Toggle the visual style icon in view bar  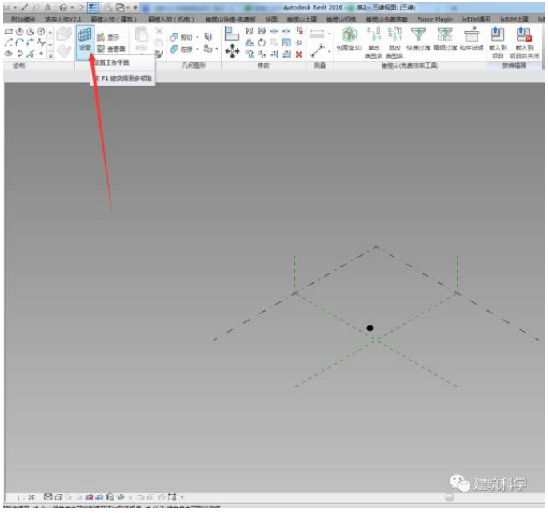click(x=61, y=497)
